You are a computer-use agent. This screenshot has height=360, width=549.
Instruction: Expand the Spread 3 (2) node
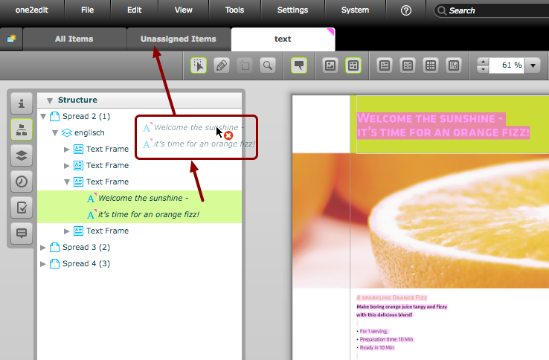coord(43,248)
